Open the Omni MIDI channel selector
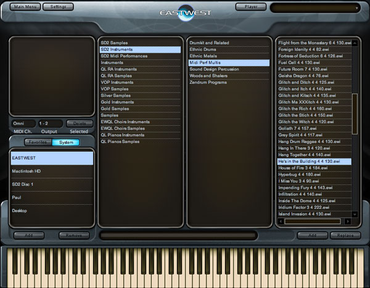 tap(23, 123)
